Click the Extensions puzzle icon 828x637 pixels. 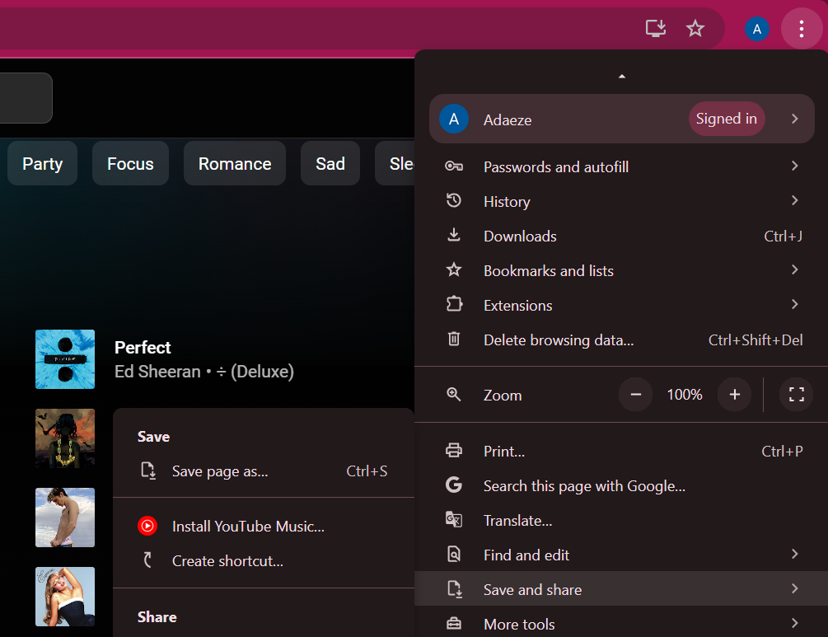click(x=454, y=305)
